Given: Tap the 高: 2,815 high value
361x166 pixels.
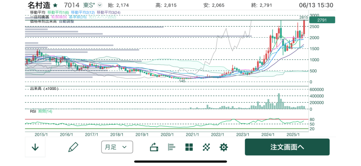Looking at the screenshot, I should point(166,5).
